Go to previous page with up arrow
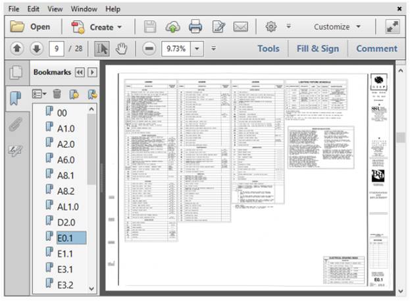The image size is (410, 301). 16,49
